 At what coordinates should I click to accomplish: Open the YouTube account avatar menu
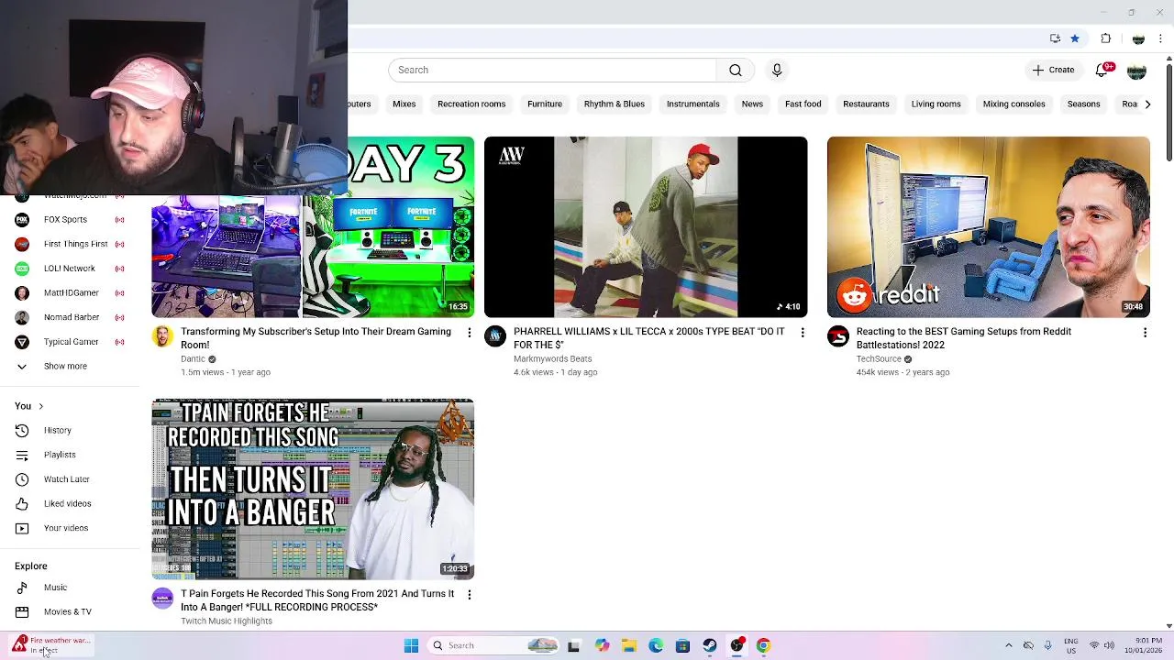tap(1136, 70)
